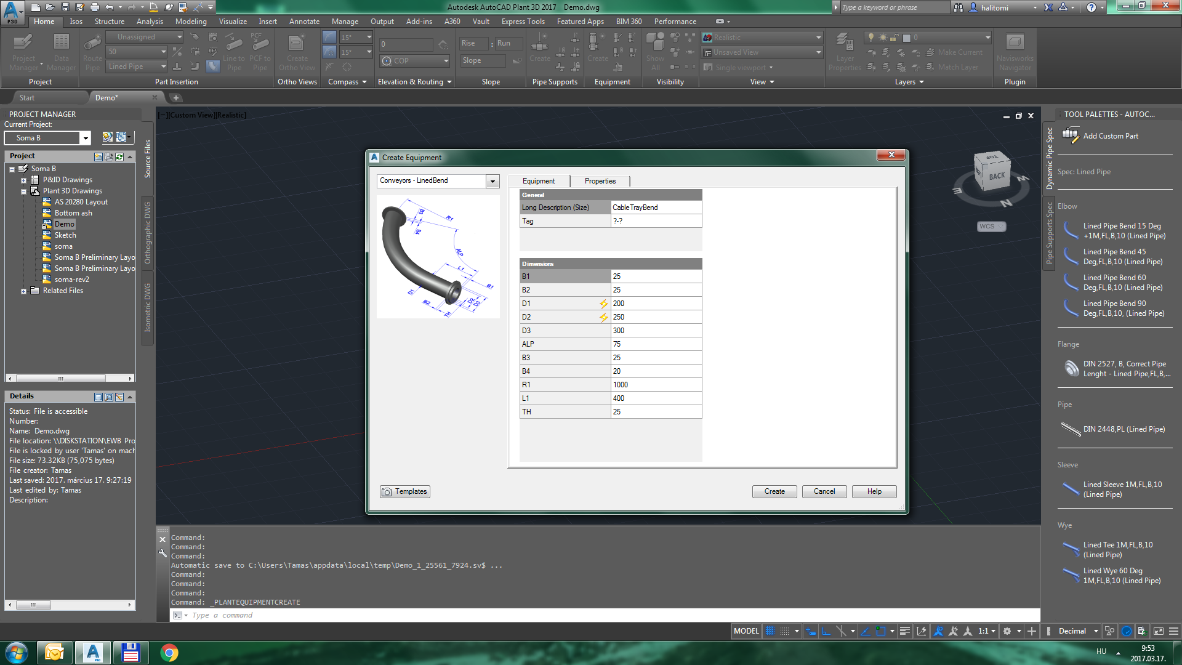Click the ViewCube BACK face
Viewport: 1182px width, 665px height.
(997, 176)
